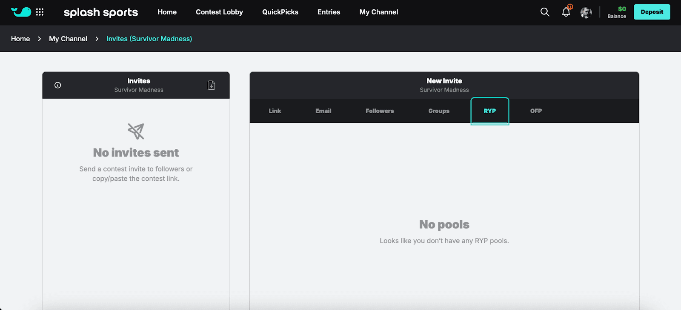
Task: Open the search magnifier icon
Action: [x=545, y=12]
